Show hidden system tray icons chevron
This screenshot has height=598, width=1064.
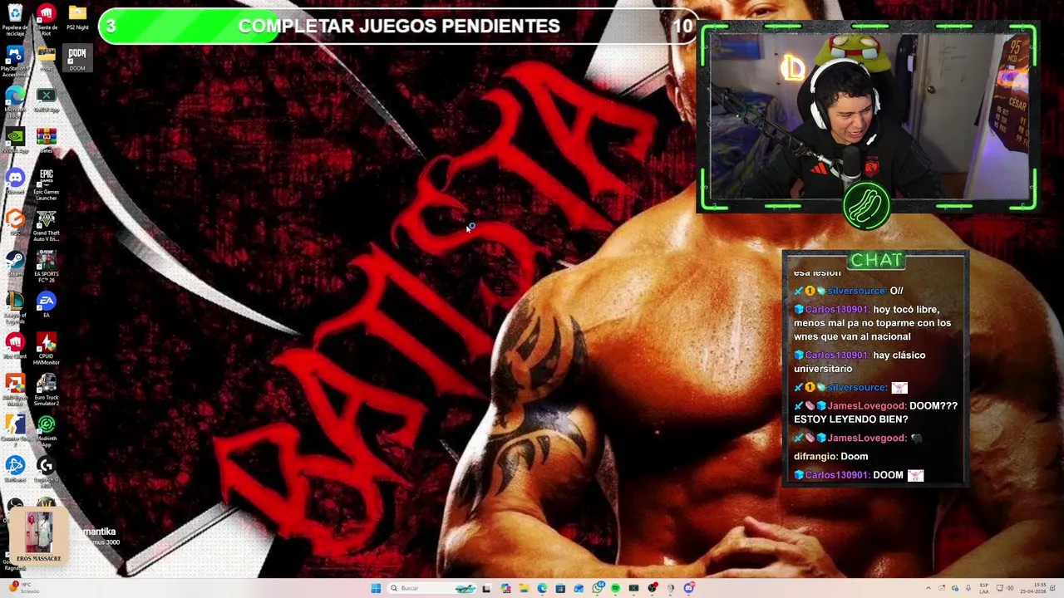pyautogui.click(x=929, y=588)
